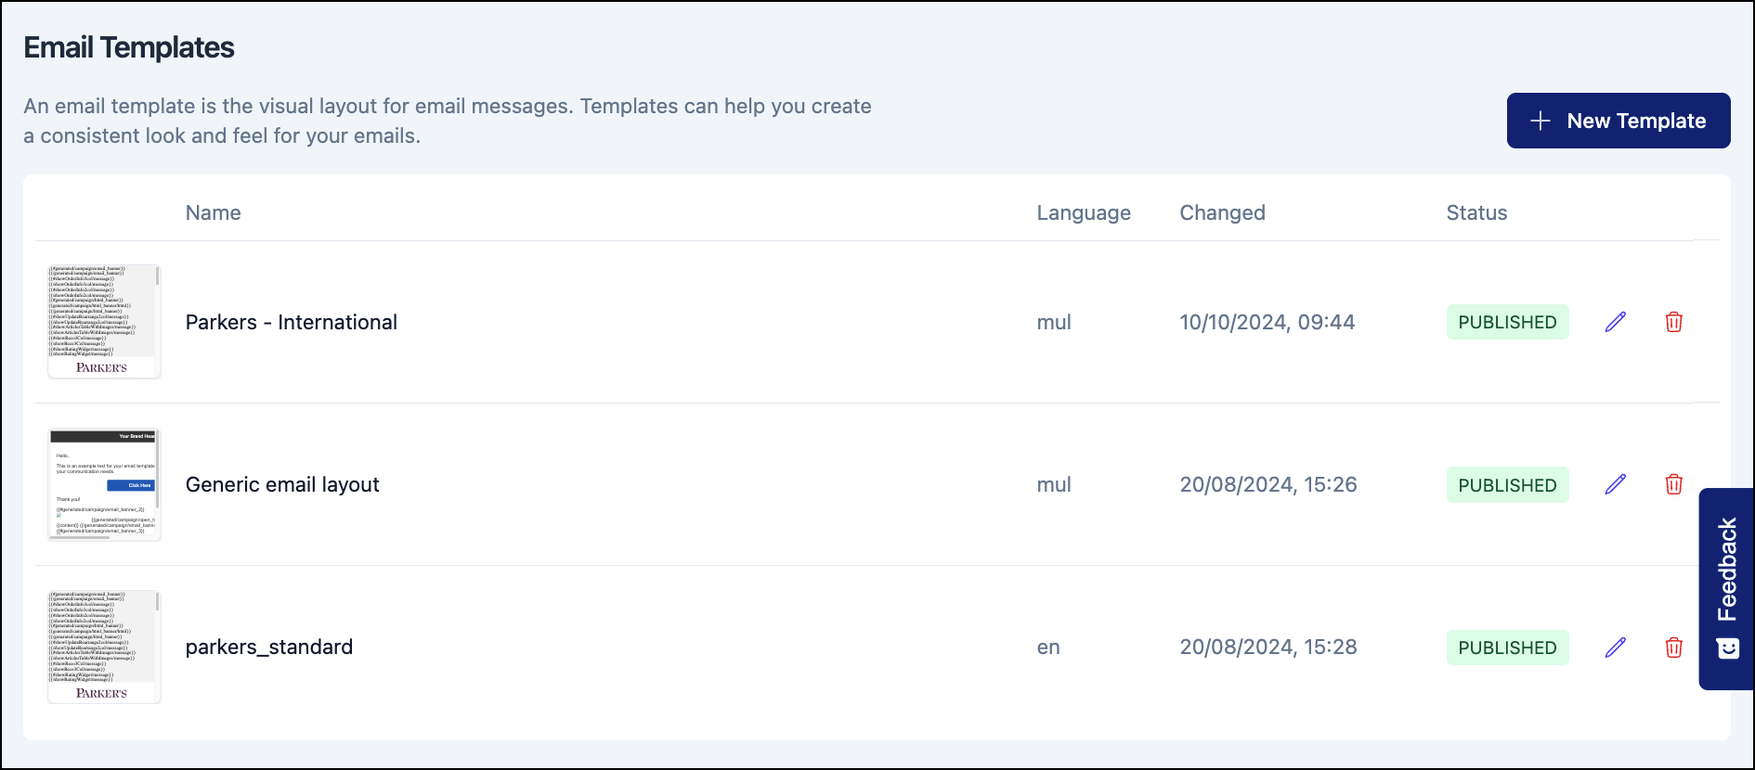Click the Name column header
The image size is (1755, 770).
click(213, 212)
